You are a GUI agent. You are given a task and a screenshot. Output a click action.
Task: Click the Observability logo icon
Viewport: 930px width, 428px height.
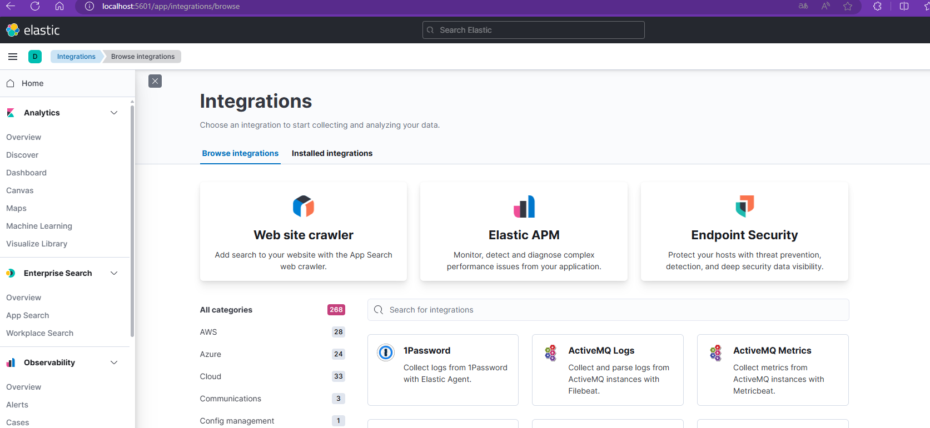tap(11, 362)
